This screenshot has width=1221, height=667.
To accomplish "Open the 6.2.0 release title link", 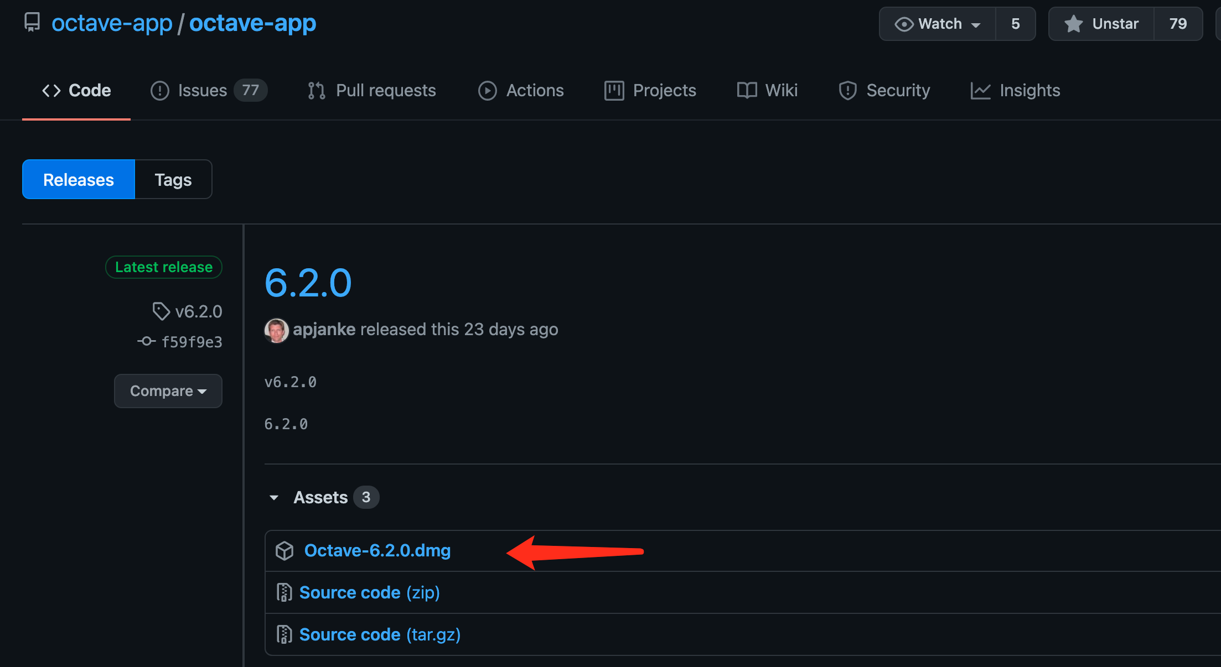I will click(308, 283).
